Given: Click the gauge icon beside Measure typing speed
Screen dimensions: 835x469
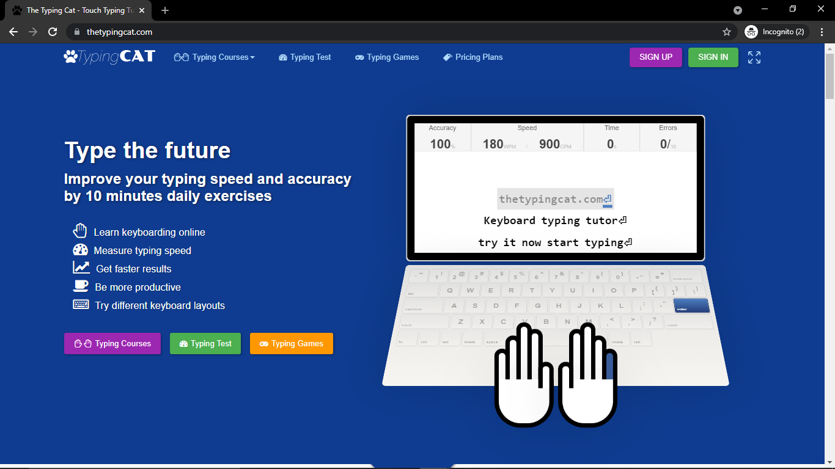Looking at the screenshot, I should pyautogui.click(x=80, y=250).
